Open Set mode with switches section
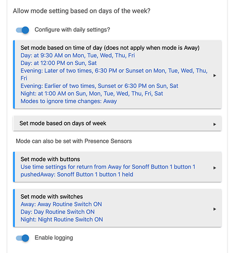 (x=117, y=208)
